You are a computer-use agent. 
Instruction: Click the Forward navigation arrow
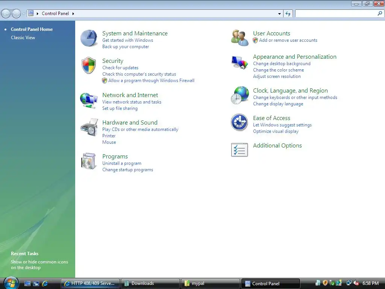tap(16, 14)
